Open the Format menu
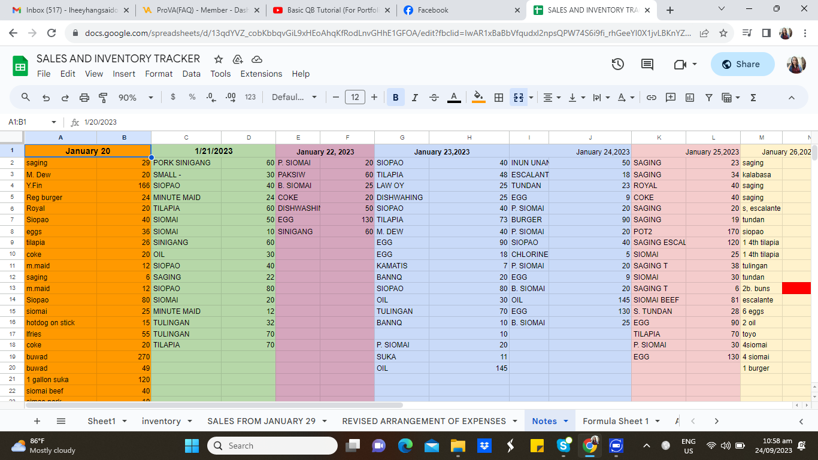Screen dimensions: 818x460 coord(159,74)
